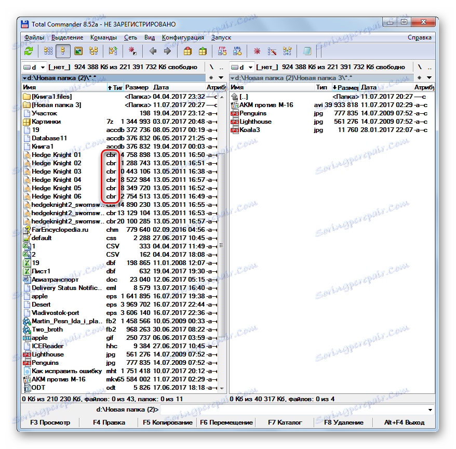This screenshot has width=456, height=449.
Task: Select Vladivostok-port eps file row
Action: pyautogui.click(x=120, y=313)
